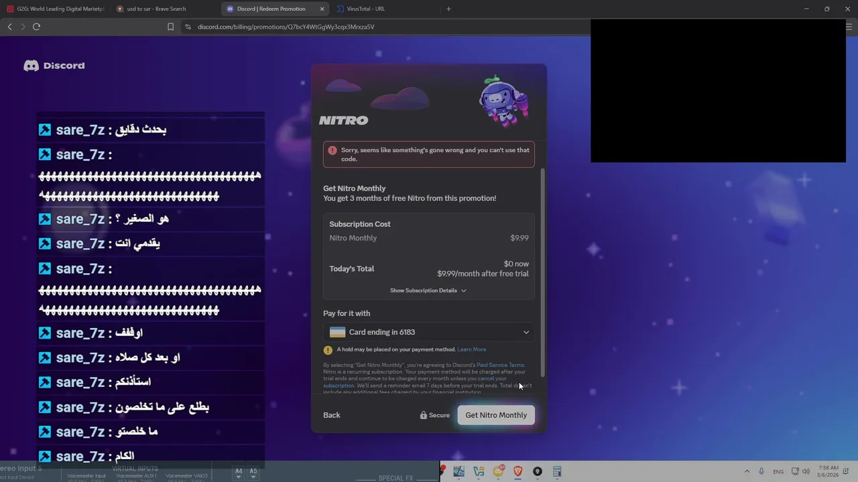858x482 pixels.
Task: Click chat message الكام
Action: 125,457
